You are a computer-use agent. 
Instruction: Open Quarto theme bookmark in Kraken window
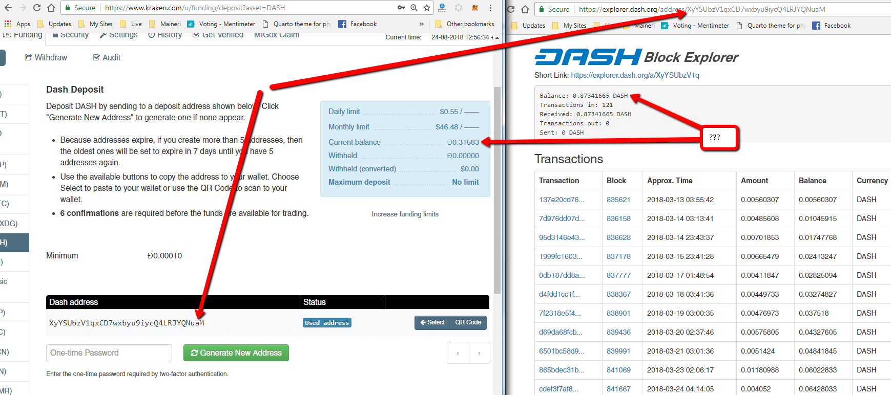[x=297, y=24]
